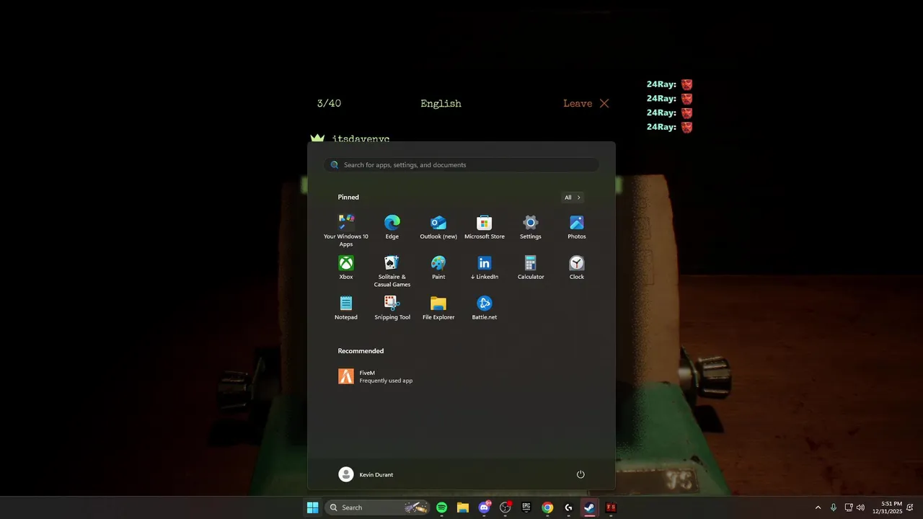923x519 pixels.
Task: Open the Clock app
Action: 577,267
